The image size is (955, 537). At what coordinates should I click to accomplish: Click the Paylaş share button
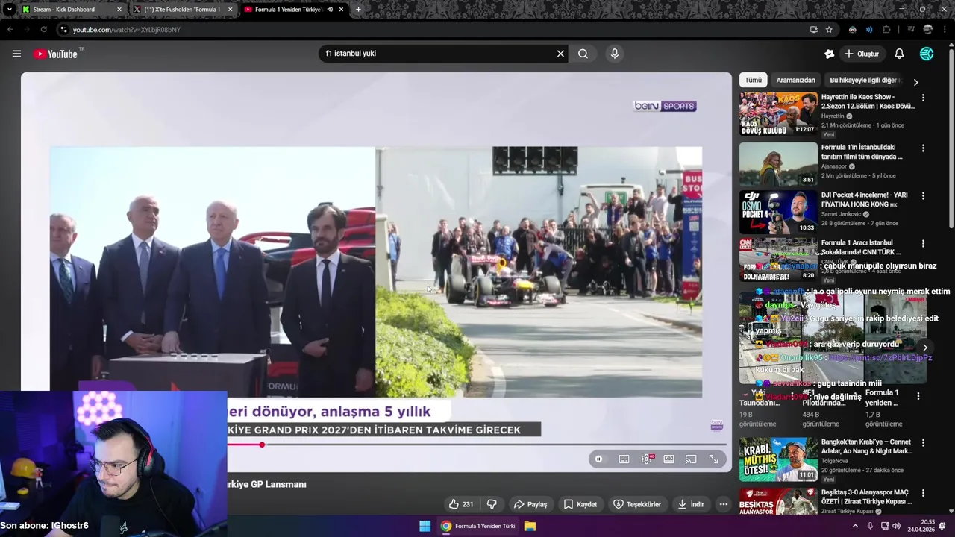pos(530,504)
